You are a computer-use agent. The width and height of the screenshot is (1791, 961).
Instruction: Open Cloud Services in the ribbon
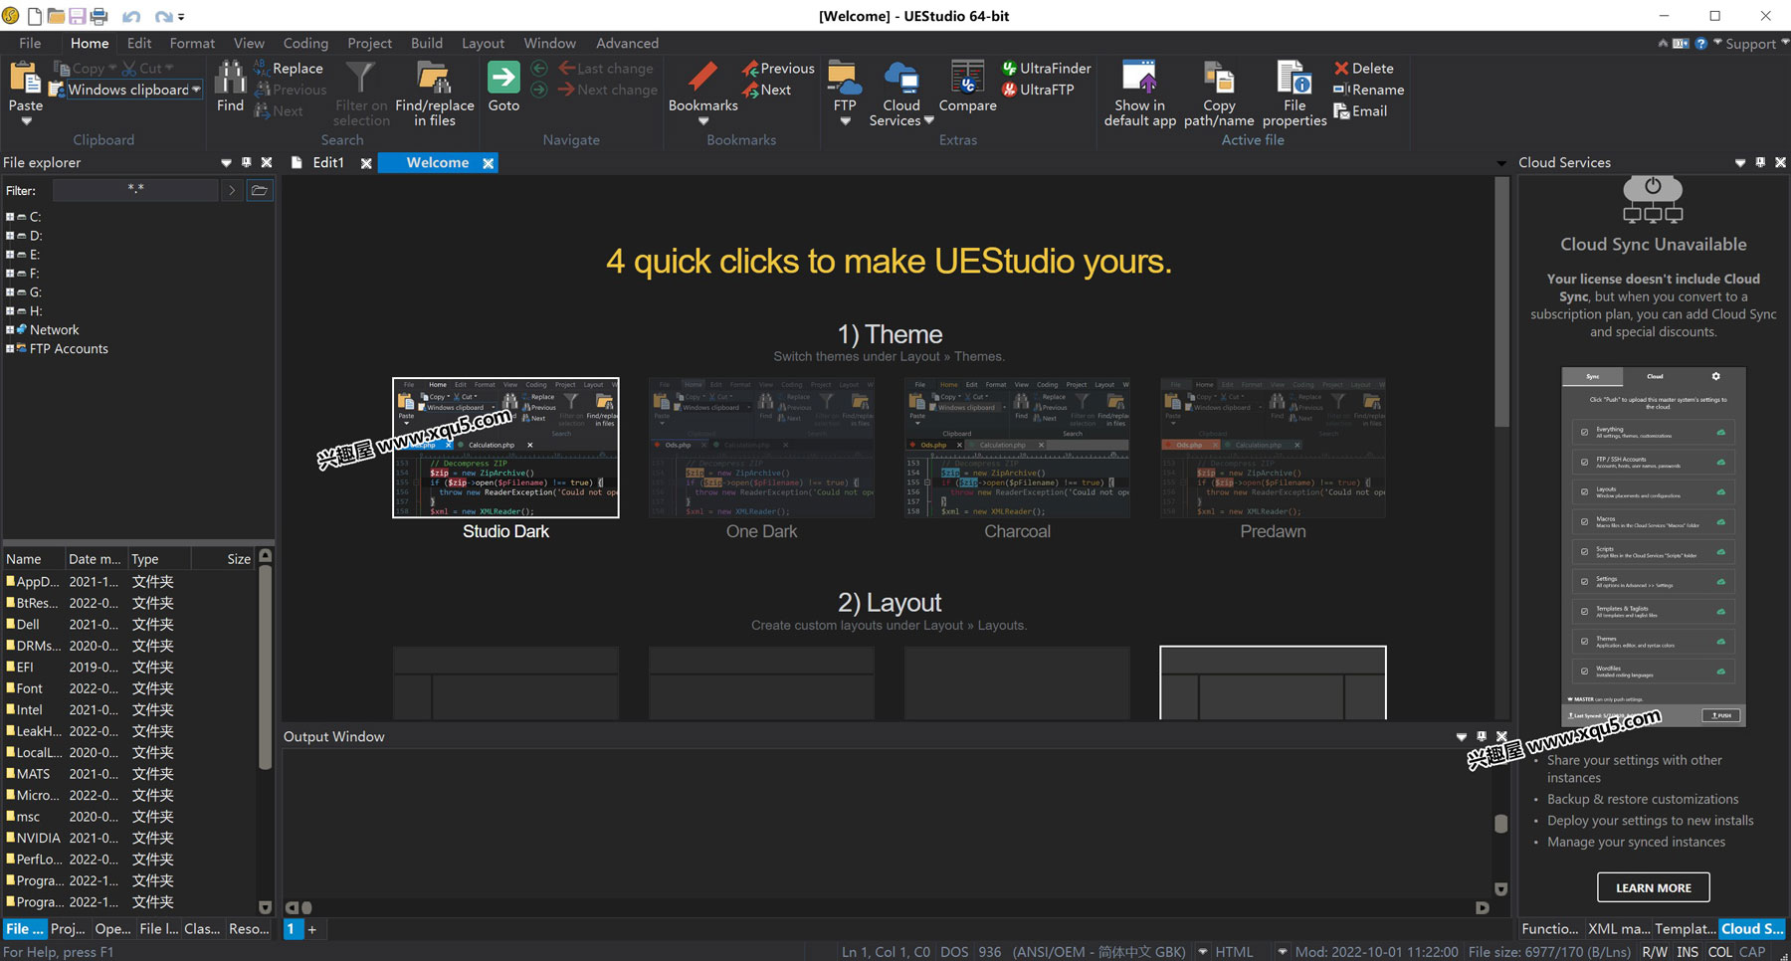[901, 94]
